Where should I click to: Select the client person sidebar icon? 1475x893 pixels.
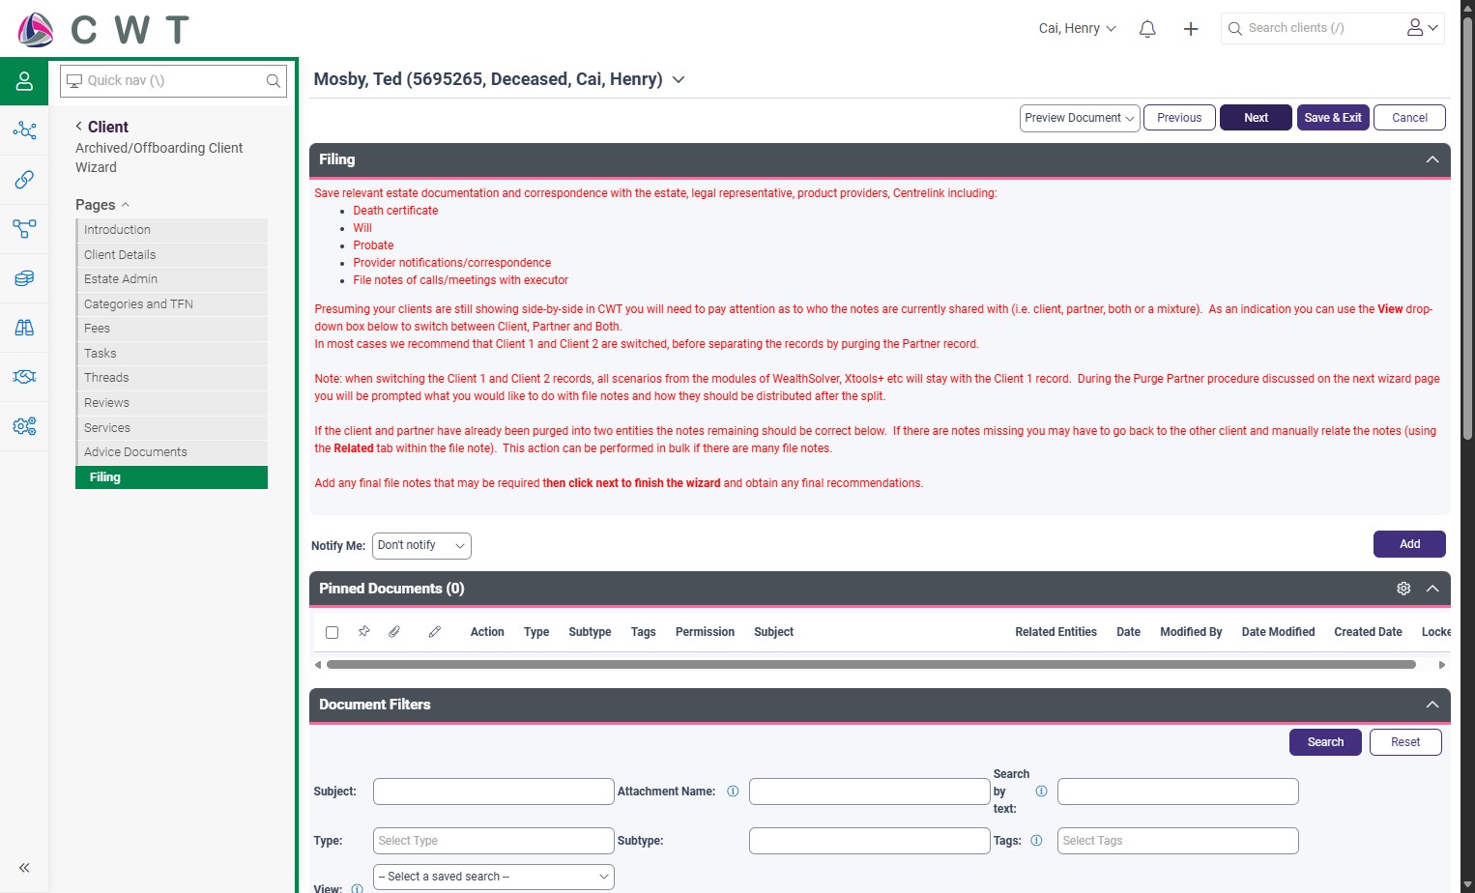tap(24, 81)
